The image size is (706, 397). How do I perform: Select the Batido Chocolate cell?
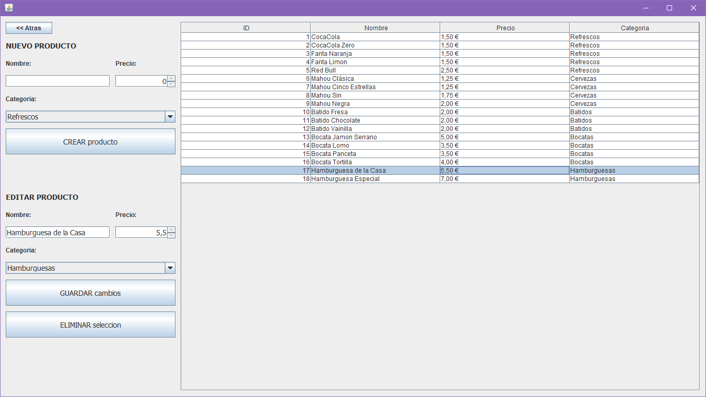pos(375,121)
